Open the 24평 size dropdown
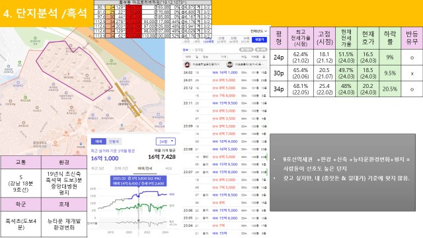Screen dimensions: 423x238 [x=166, y=141]
